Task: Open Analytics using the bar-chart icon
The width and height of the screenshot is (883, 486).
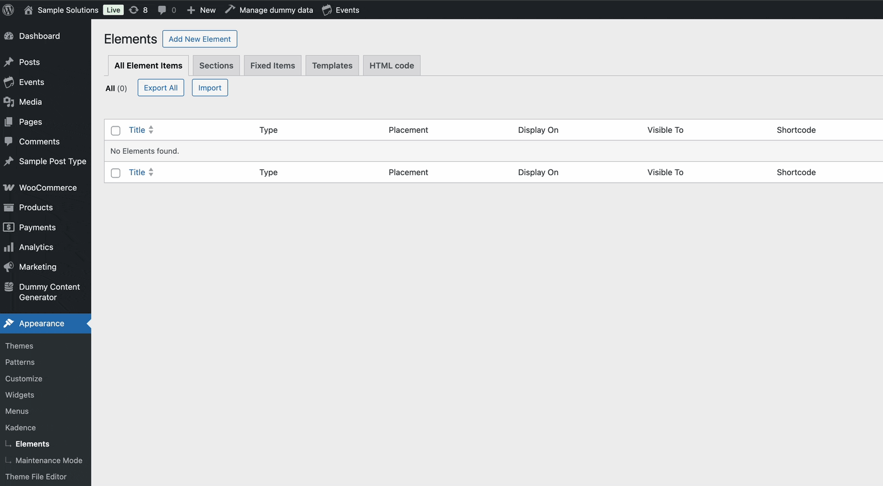Action: (x=9, y=247)
